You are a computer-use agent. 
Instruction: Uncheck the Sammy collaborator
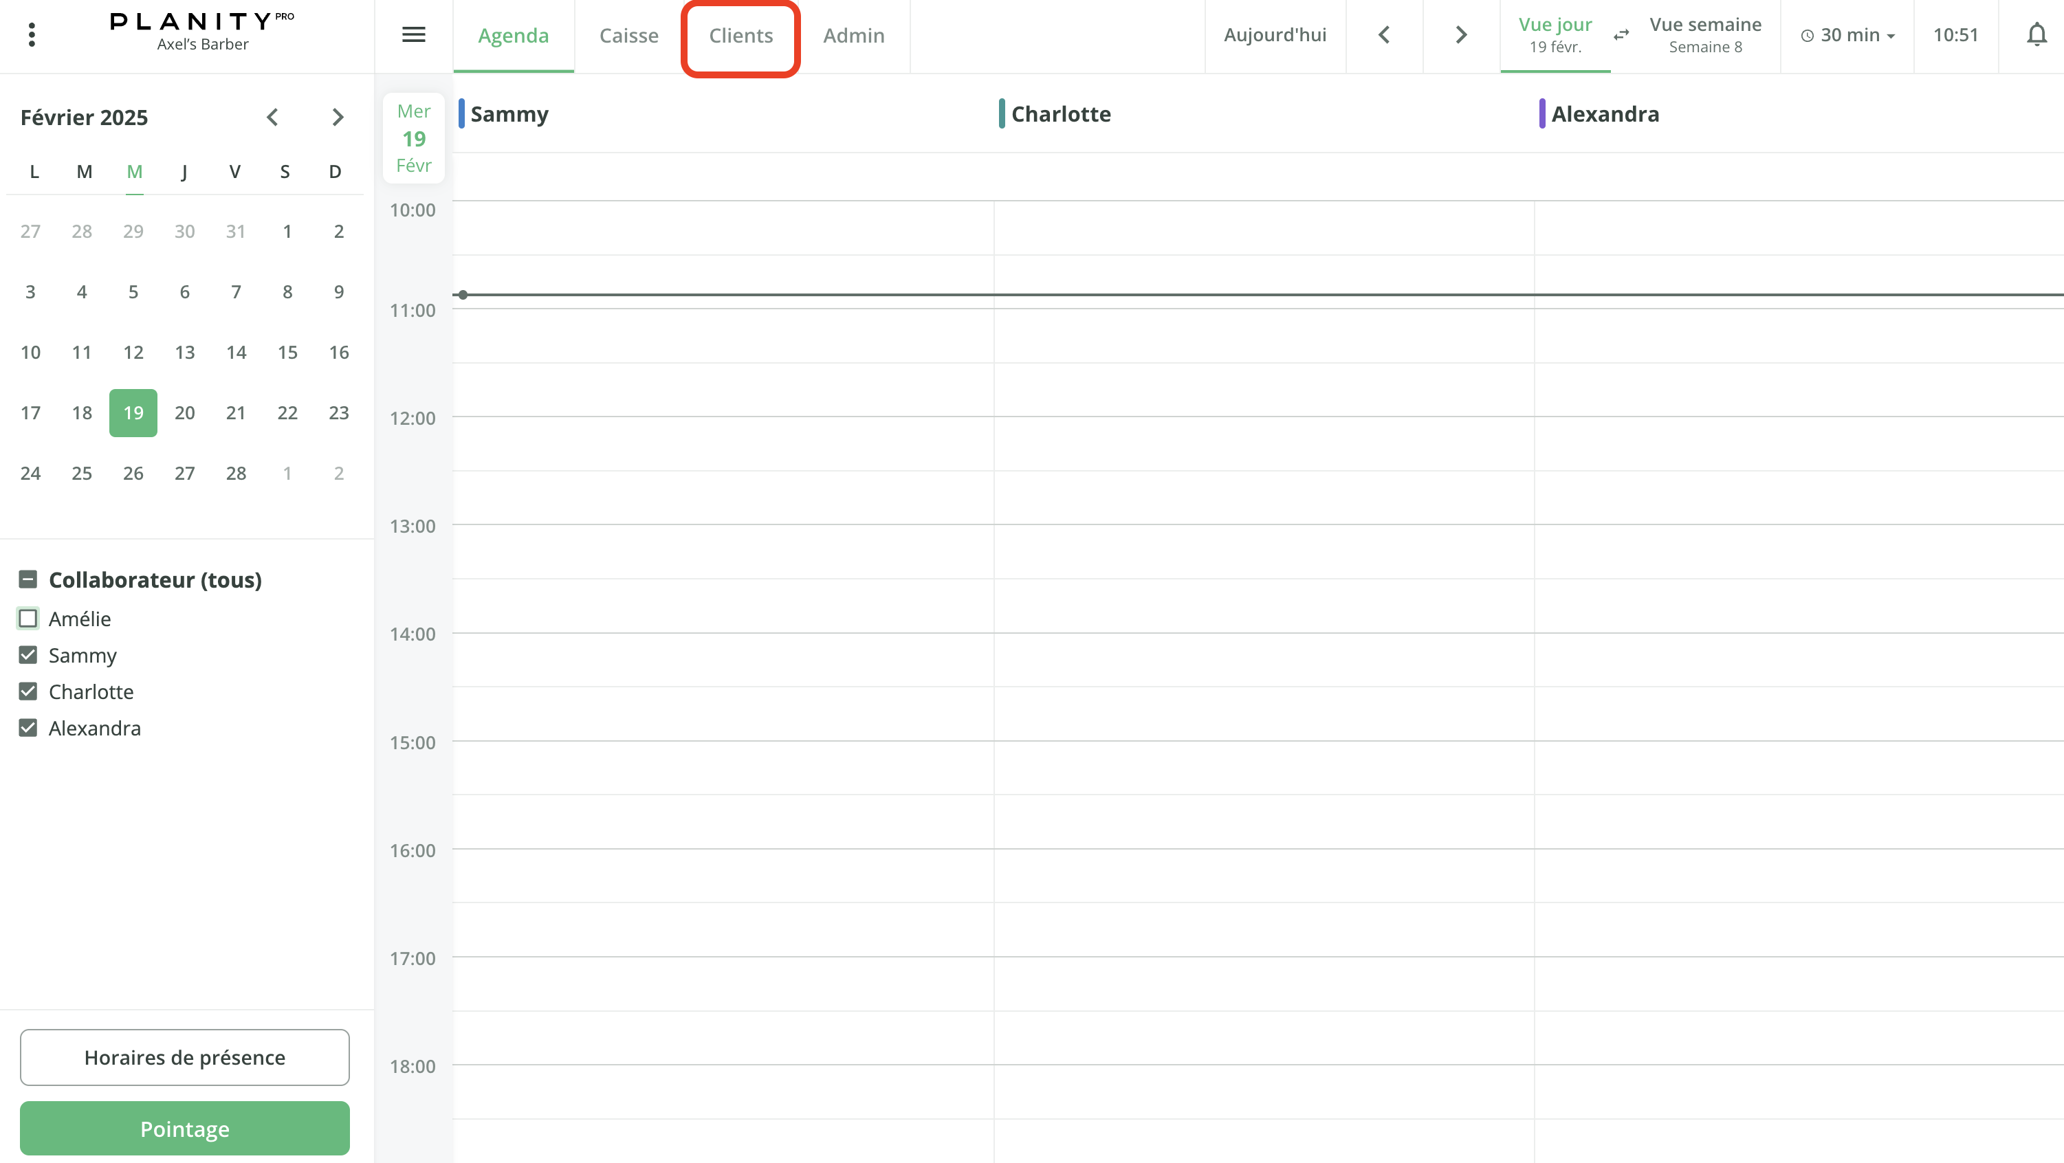pyautogui.click(x=29, y=654)
